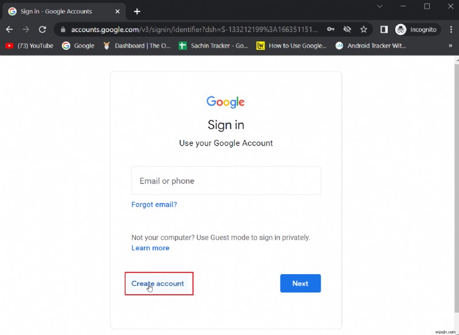Open Chrome's three-dot menu
The height and width of the screenshot is (335, 459).
pos(452,29)
